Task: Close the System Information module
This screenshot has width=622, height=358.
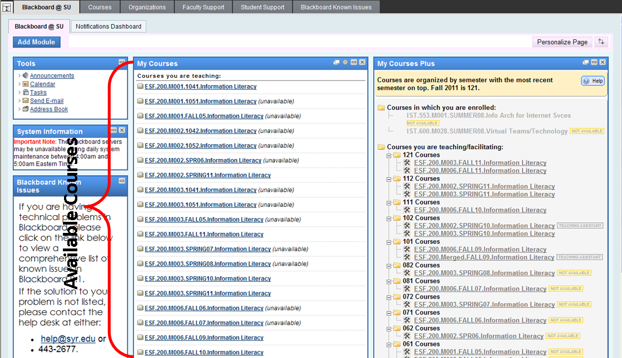Action: 122,130
